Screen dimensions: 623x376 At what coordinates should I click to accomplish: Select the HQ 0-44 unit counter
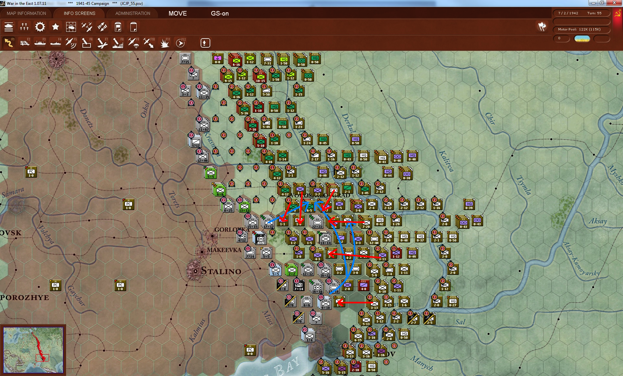[x=388, y=172]
